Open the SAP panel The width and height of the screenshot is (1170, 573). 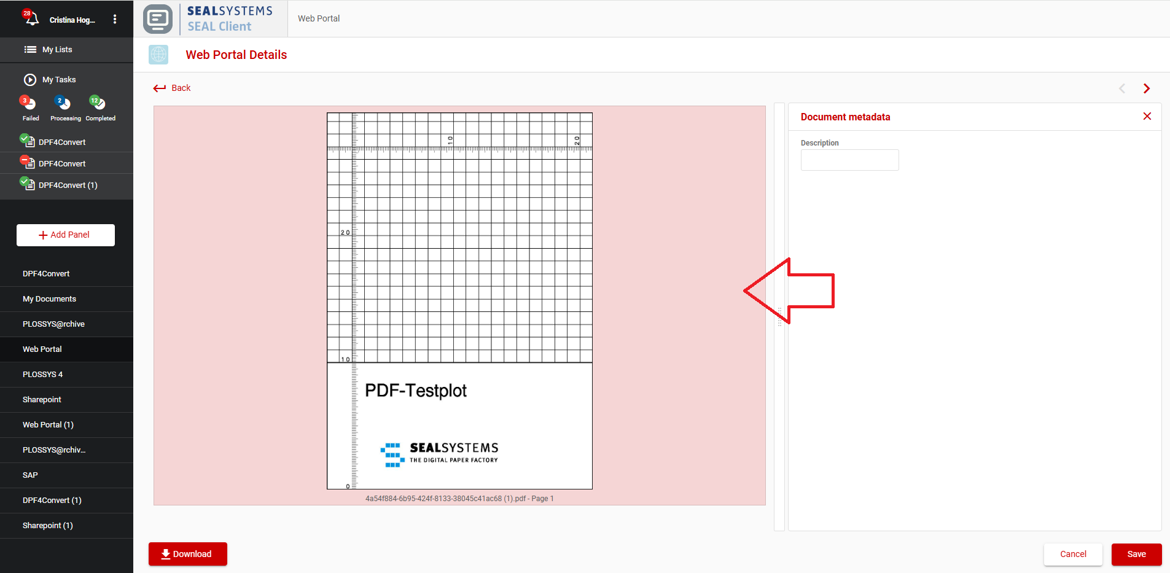pyautogui.click(x=30, y=475)
